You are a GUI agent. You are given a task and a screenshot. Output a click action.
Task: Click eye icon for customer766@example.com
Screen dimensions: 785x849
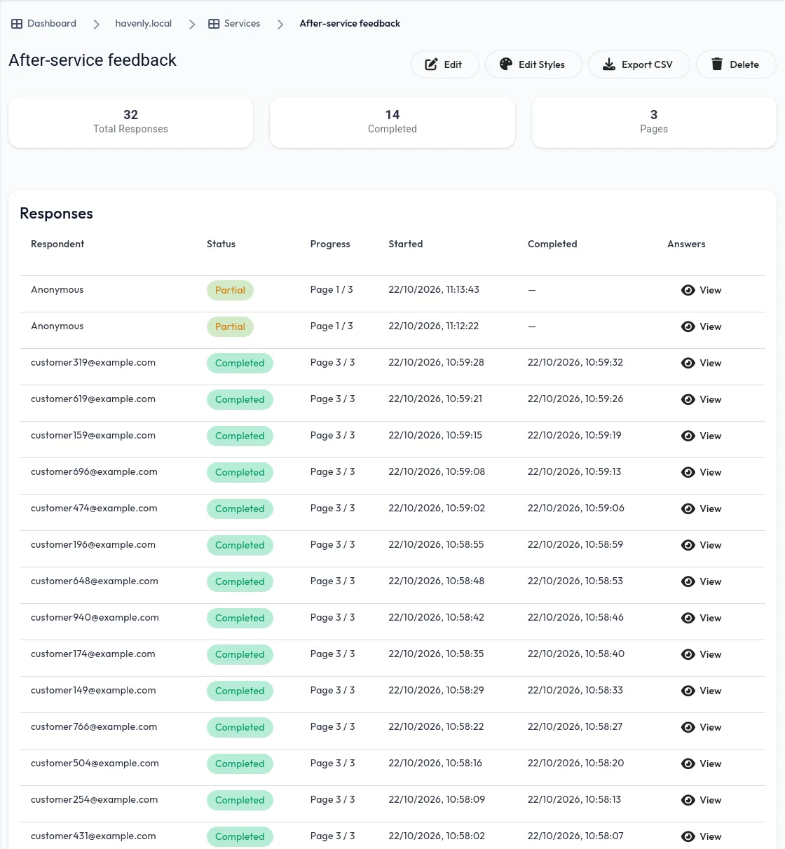point(688,727)
